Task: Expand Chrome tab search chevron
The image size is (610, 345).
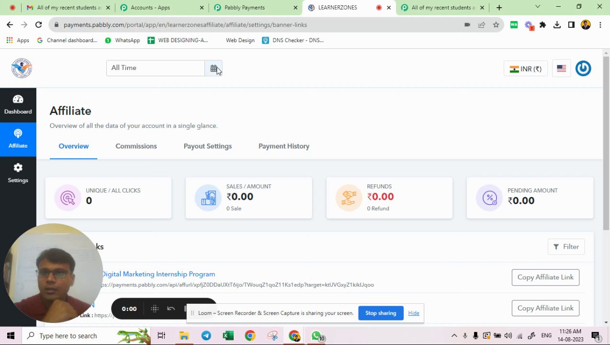Action: (x=538, y=7)
